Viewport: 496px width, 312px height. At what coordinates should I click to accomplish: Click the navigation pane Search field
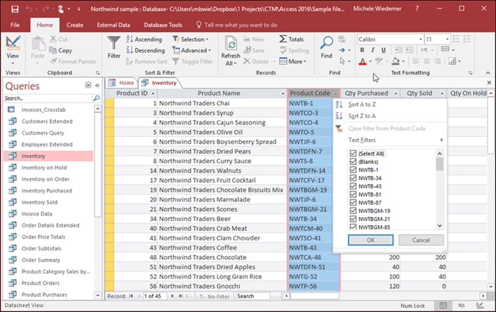(x=48, y=98)
